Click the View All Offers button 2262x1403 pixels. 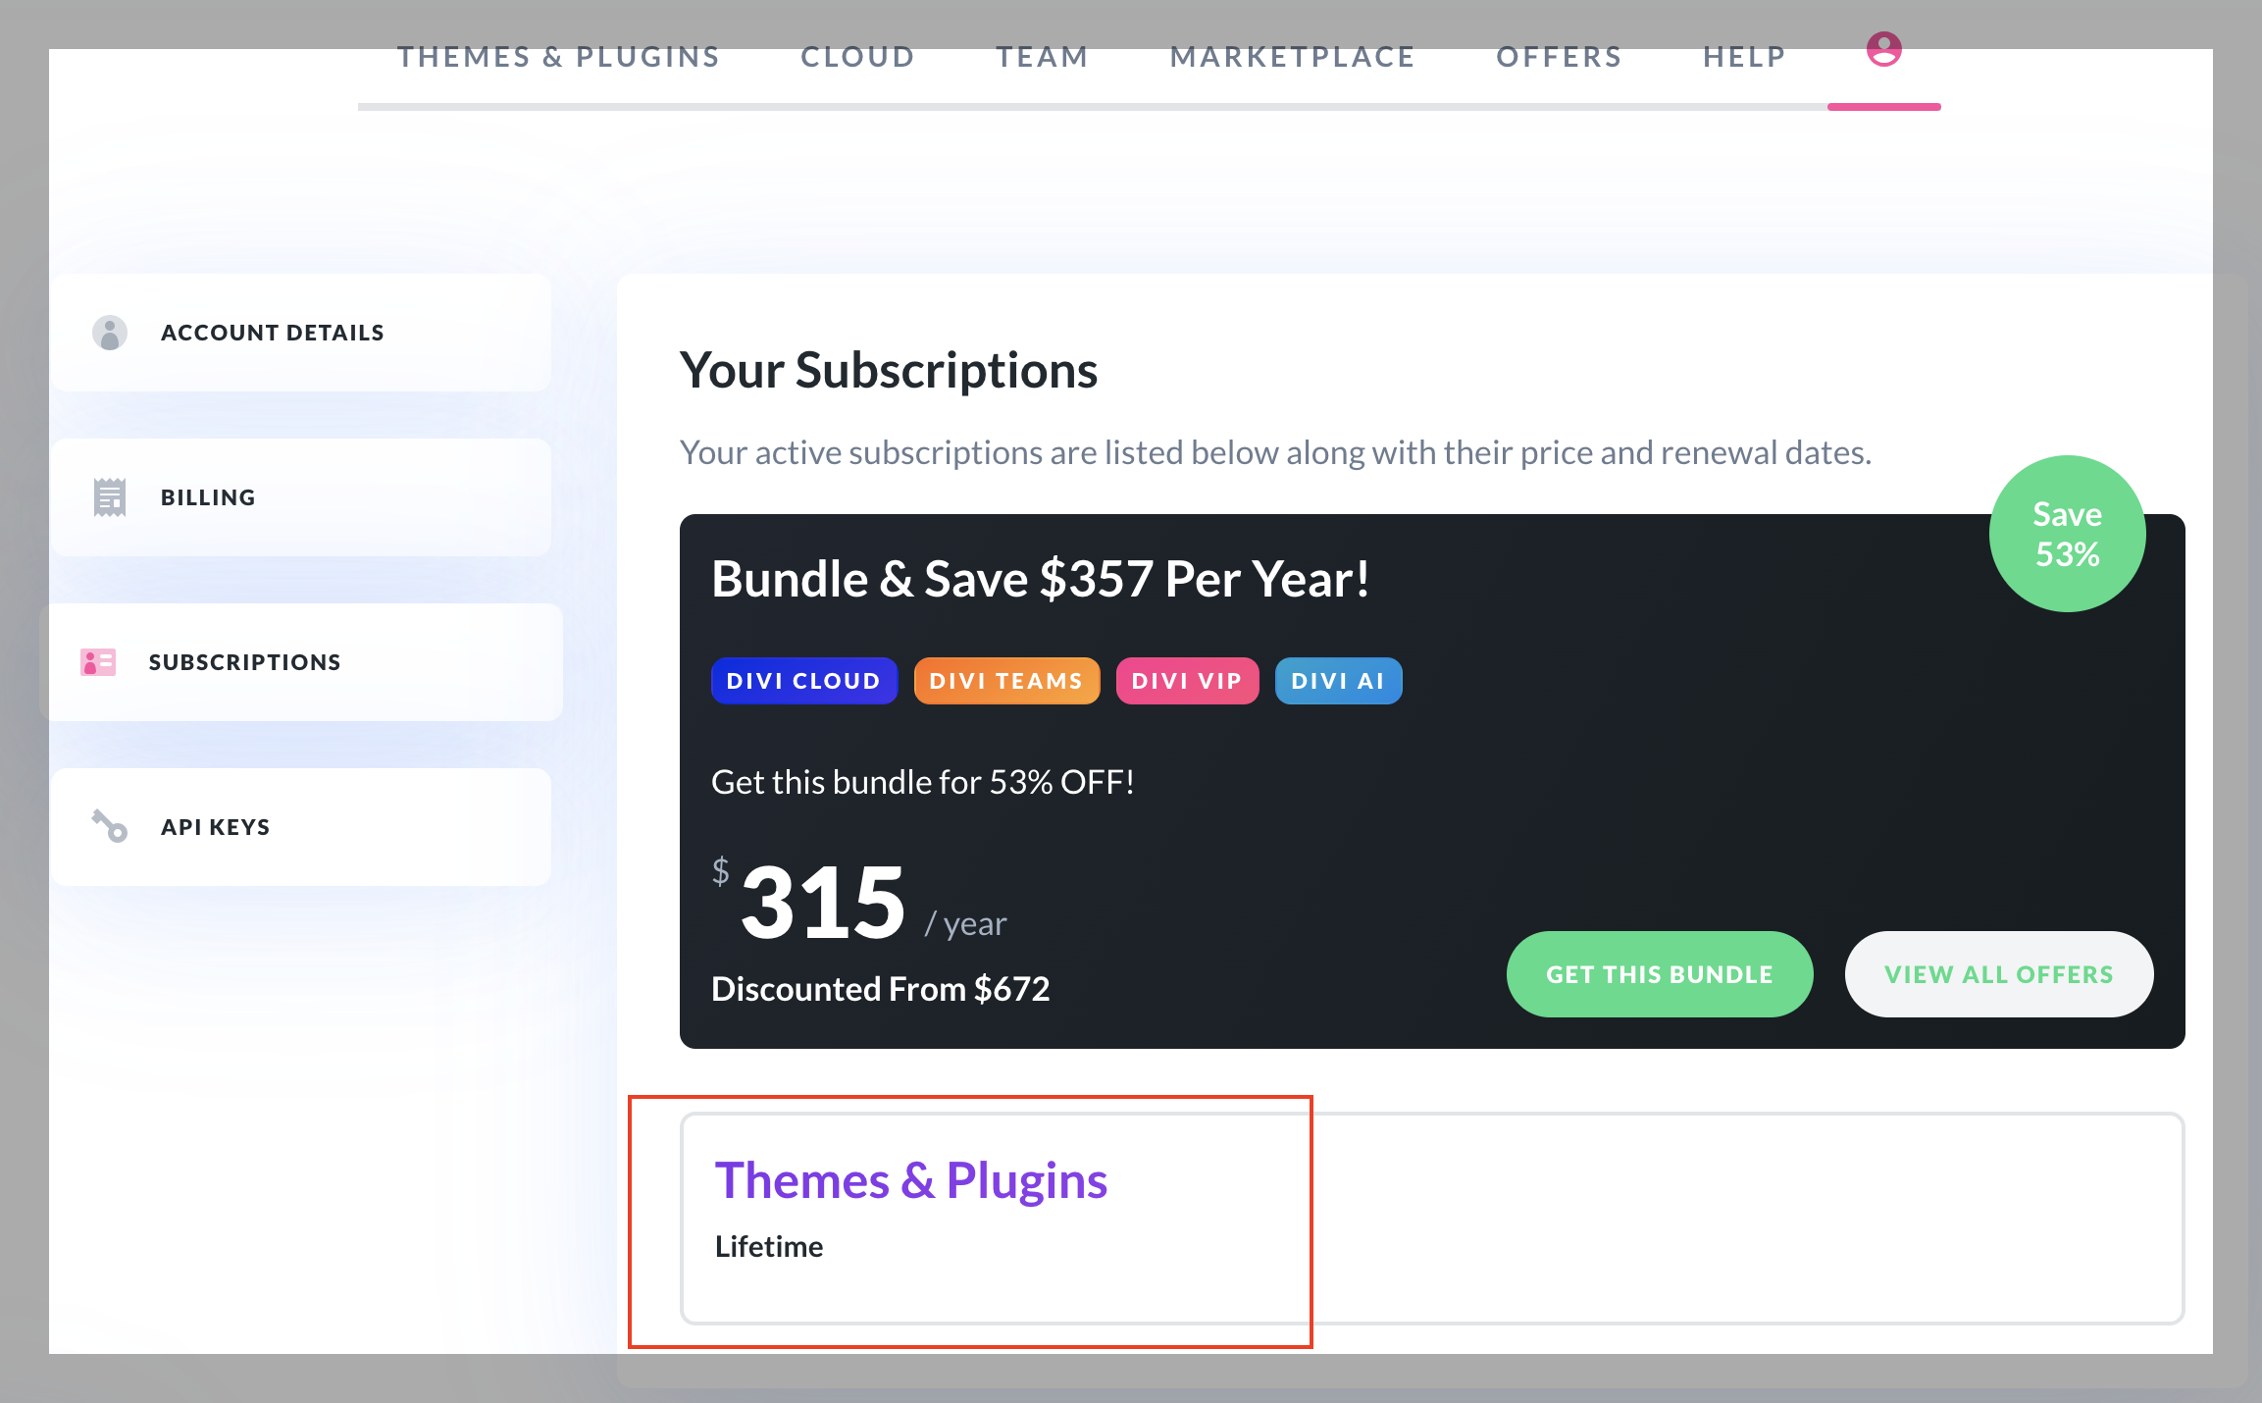pyautogui.click(x=1999, y=974)
